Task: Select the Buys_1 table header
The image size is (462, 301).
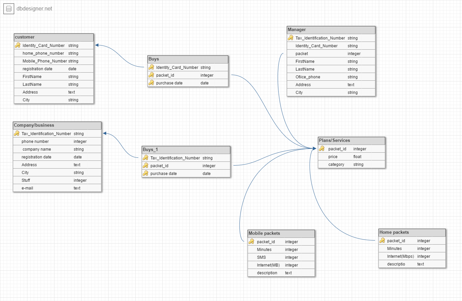Action: (x=186, y=150)
